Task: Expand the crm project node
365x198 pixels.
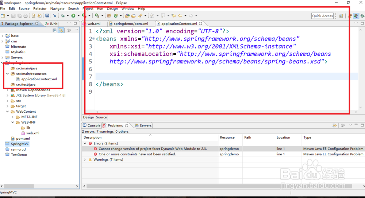Action: [2, 41]
